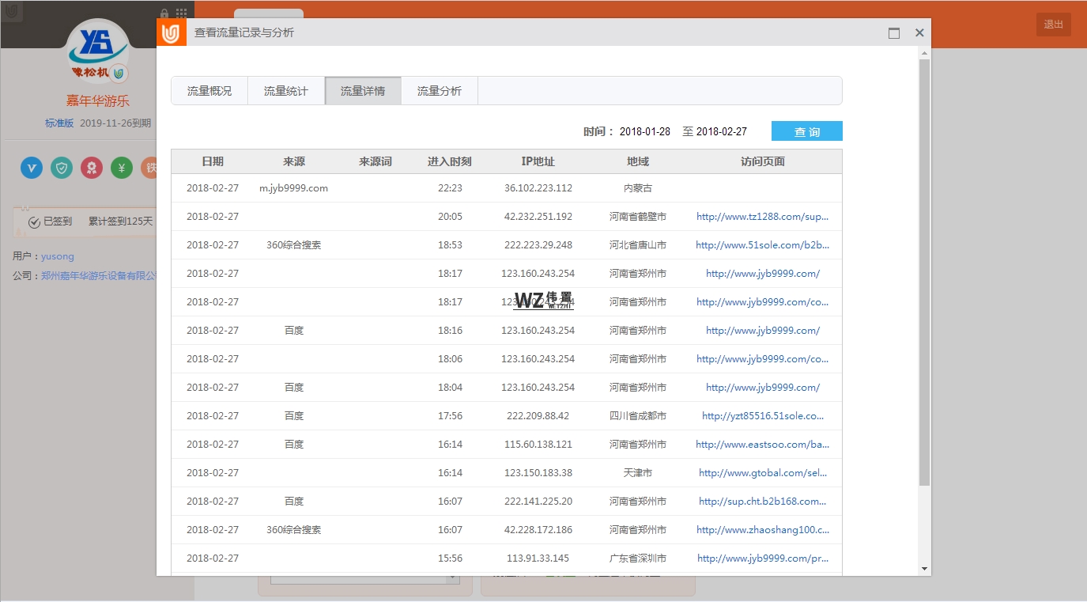Click the teal shield security badge icon
The width and height of the screenshot is (1087, 602).
point(62,168)
